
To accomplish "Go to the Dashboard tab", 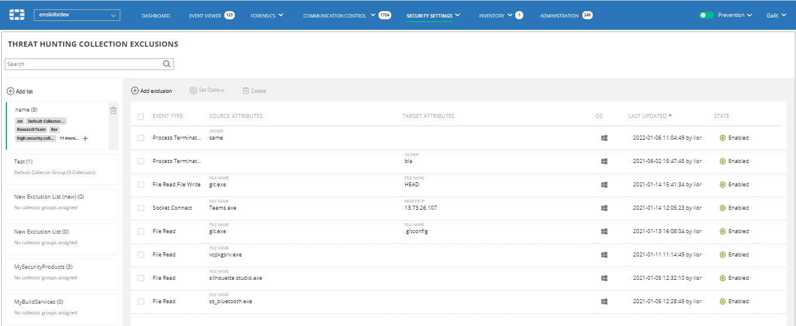I will [x=156, y=16].
